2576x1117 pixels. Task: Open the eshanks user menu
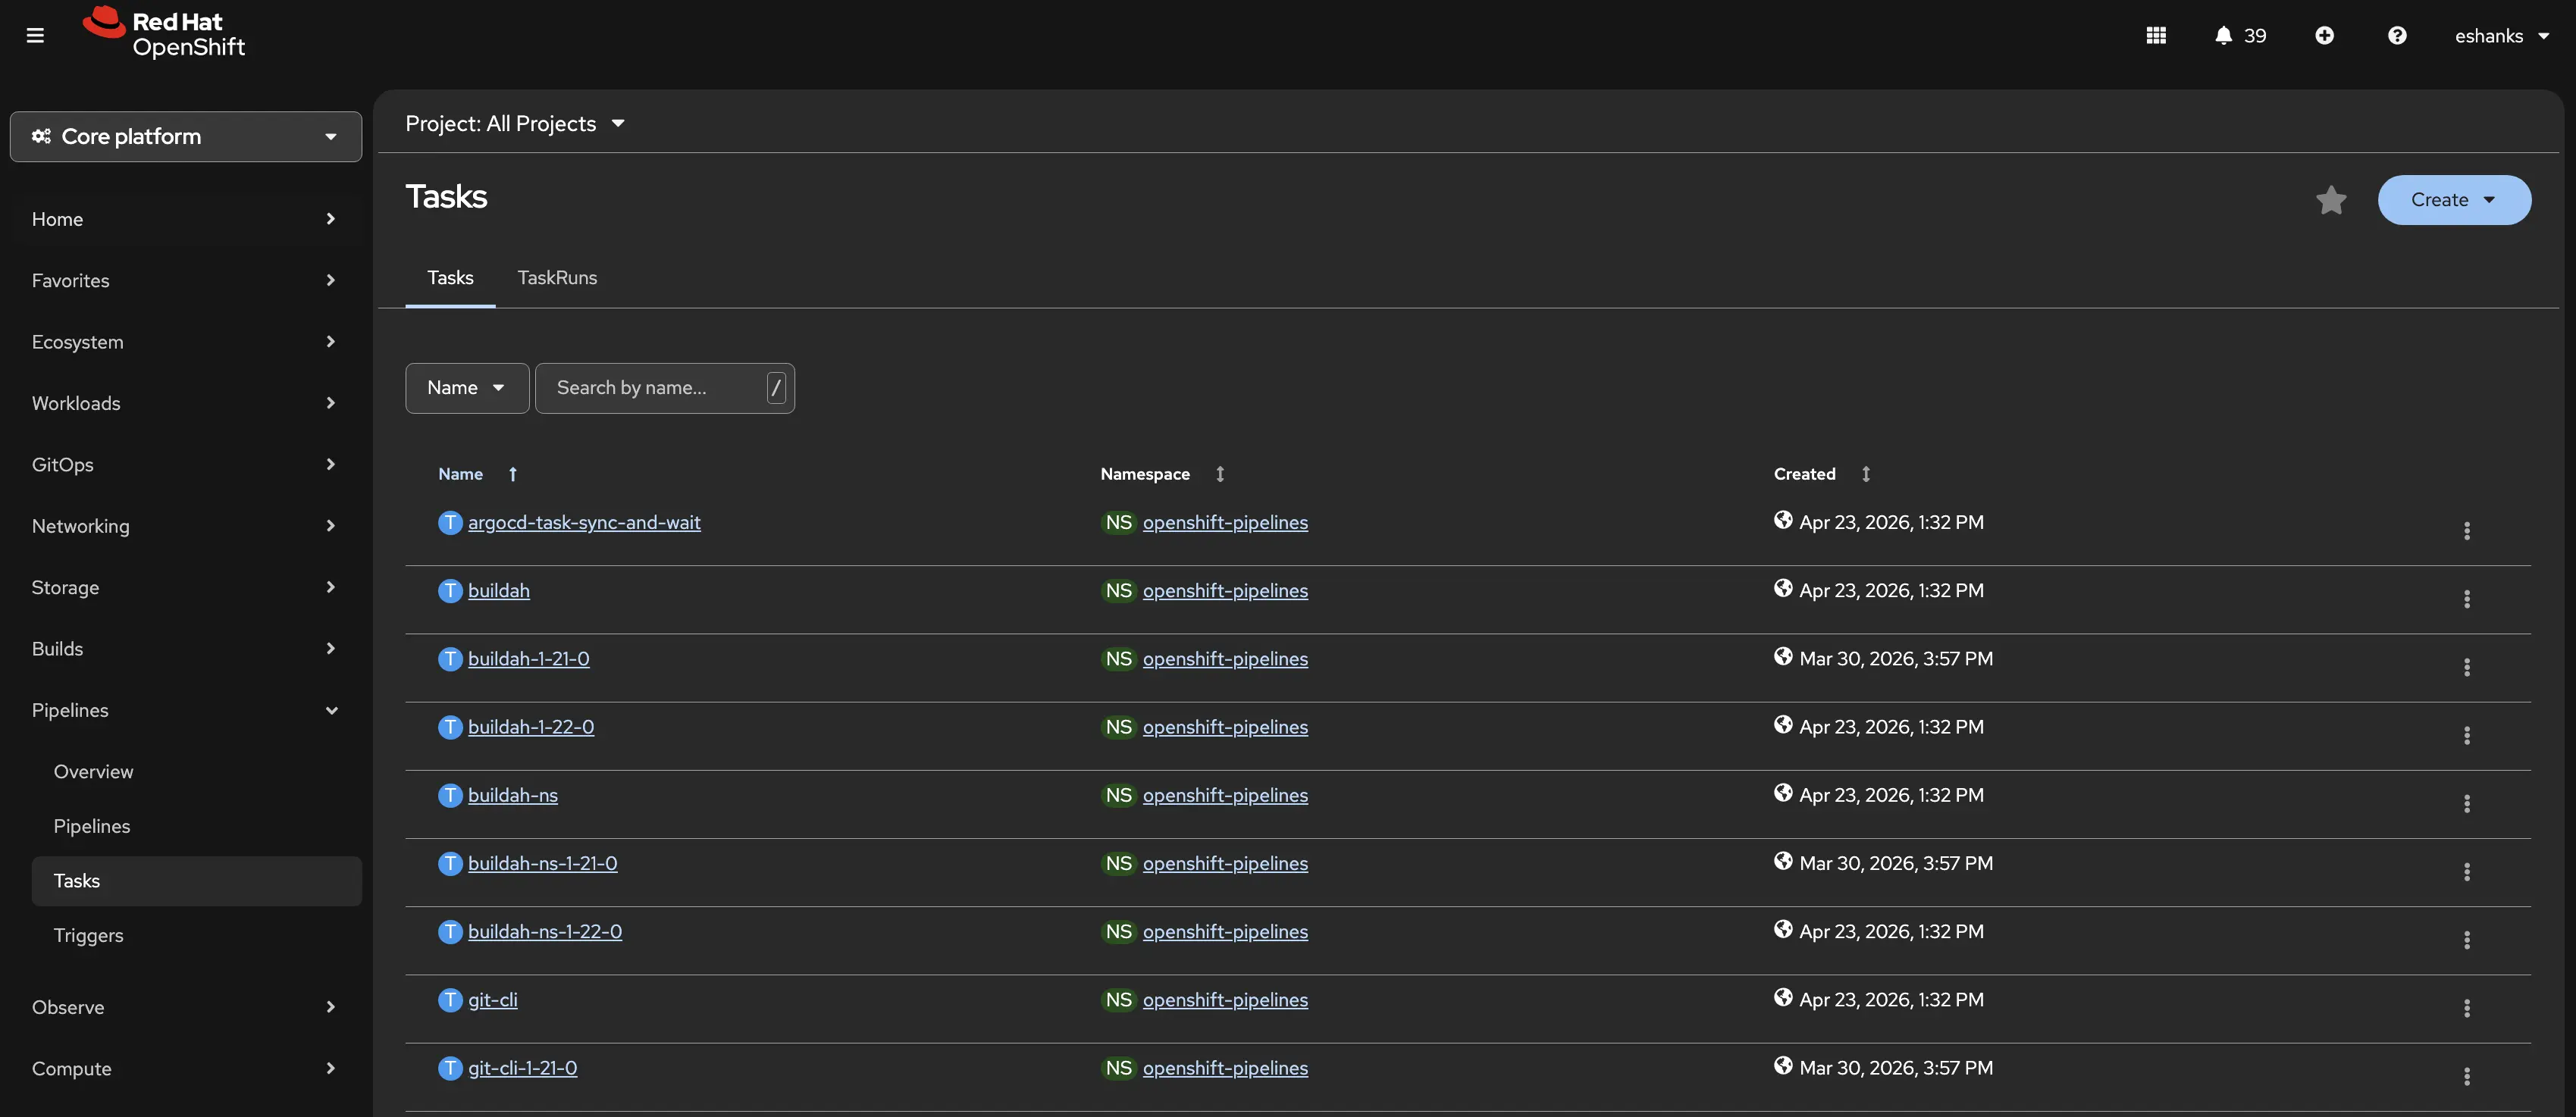[x=2501, y=36]
